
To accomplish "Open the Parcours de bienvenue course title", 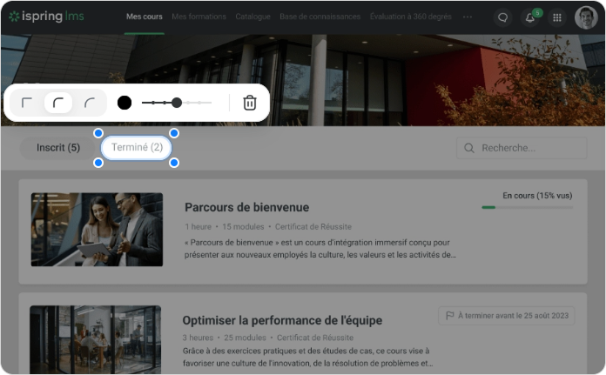I will [x=246, y=207].
